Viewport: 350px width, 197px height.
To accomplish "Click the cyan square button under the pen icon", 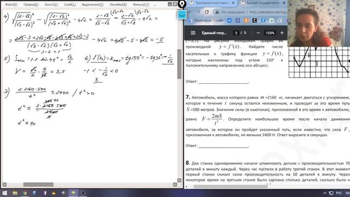I will click(182, 15).
